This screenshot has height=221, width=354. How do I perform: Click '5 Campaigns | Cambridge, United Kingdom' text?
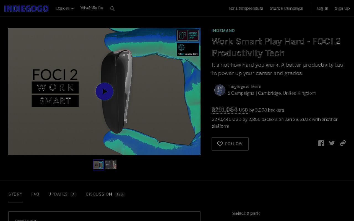(x=272, y=93)
